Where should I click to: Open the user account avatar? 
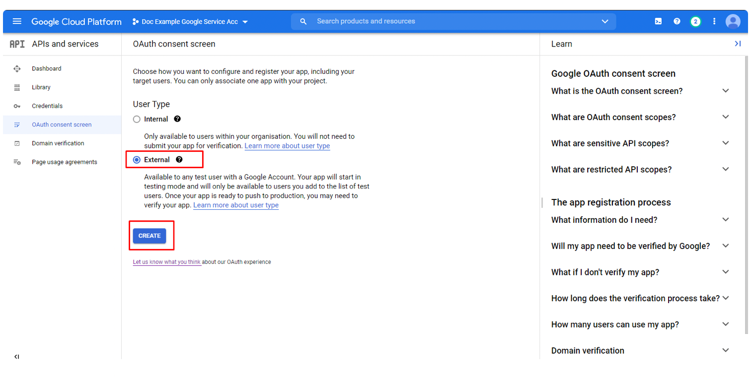click(733, 21)
